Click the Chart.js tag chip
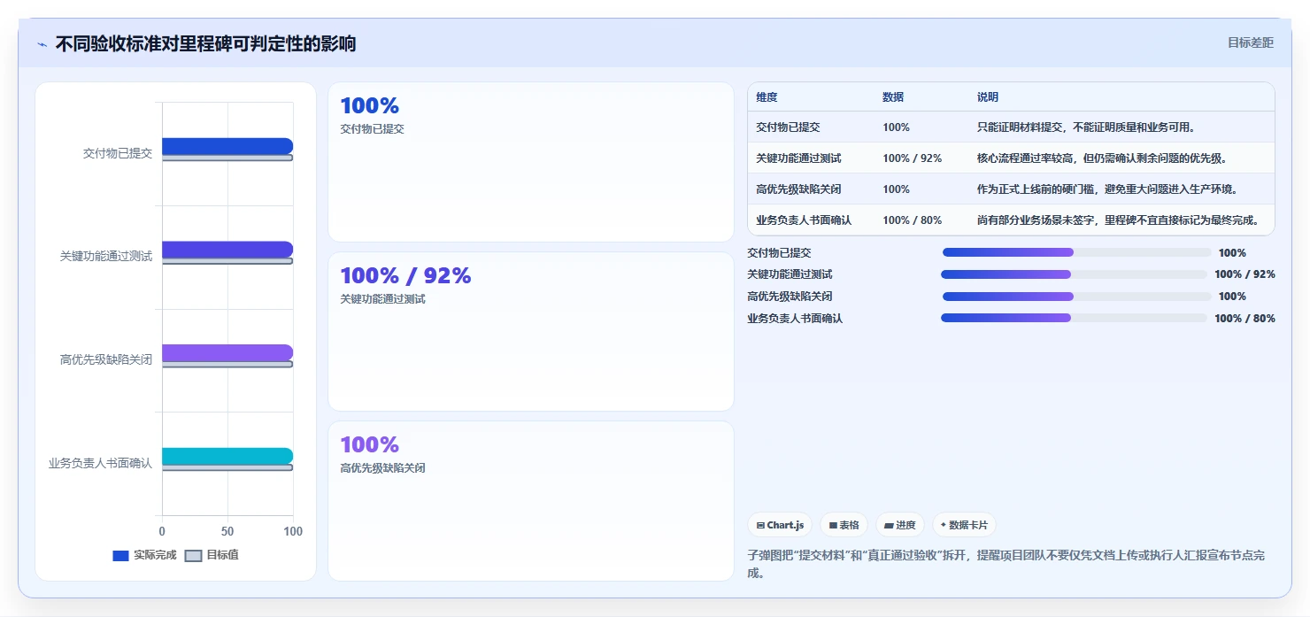1310x617 pixels. coord(780,525)
